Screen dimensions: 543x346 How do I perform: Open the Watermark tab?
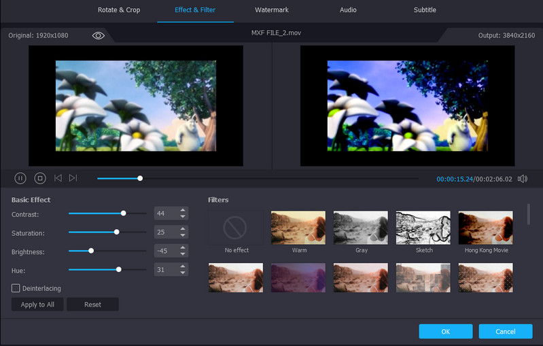tap(271, 10)
